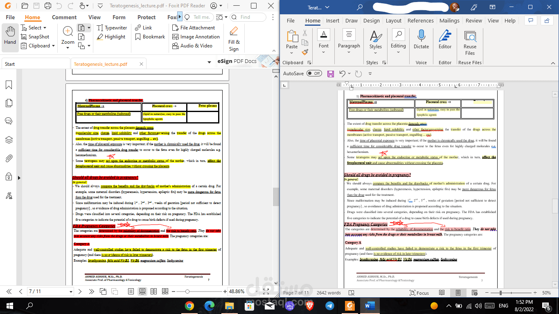Jump to first page in Foxit

pyautogui.click(x=9, y=292)
